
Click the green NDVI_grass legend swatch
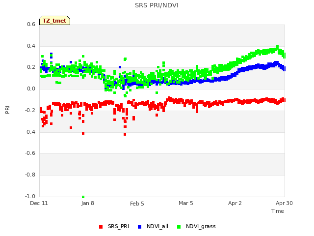coord(179,227)
